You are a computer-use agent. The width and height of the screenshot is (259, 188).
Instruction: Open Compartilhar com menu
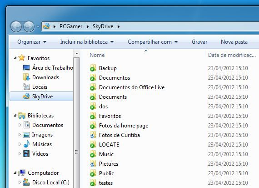point(153,42)
